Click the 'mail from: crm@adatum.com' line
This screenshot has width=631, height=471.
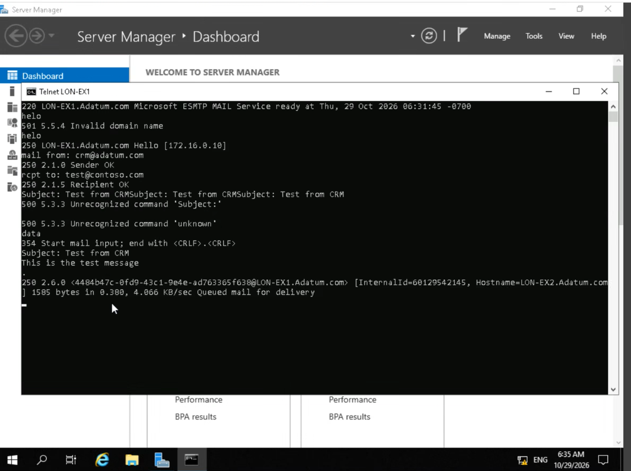(83, 155)
